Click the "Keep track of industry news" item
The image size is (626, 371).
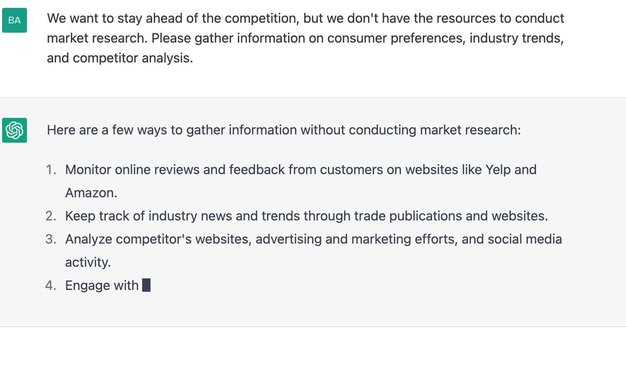tap(306, 216)
